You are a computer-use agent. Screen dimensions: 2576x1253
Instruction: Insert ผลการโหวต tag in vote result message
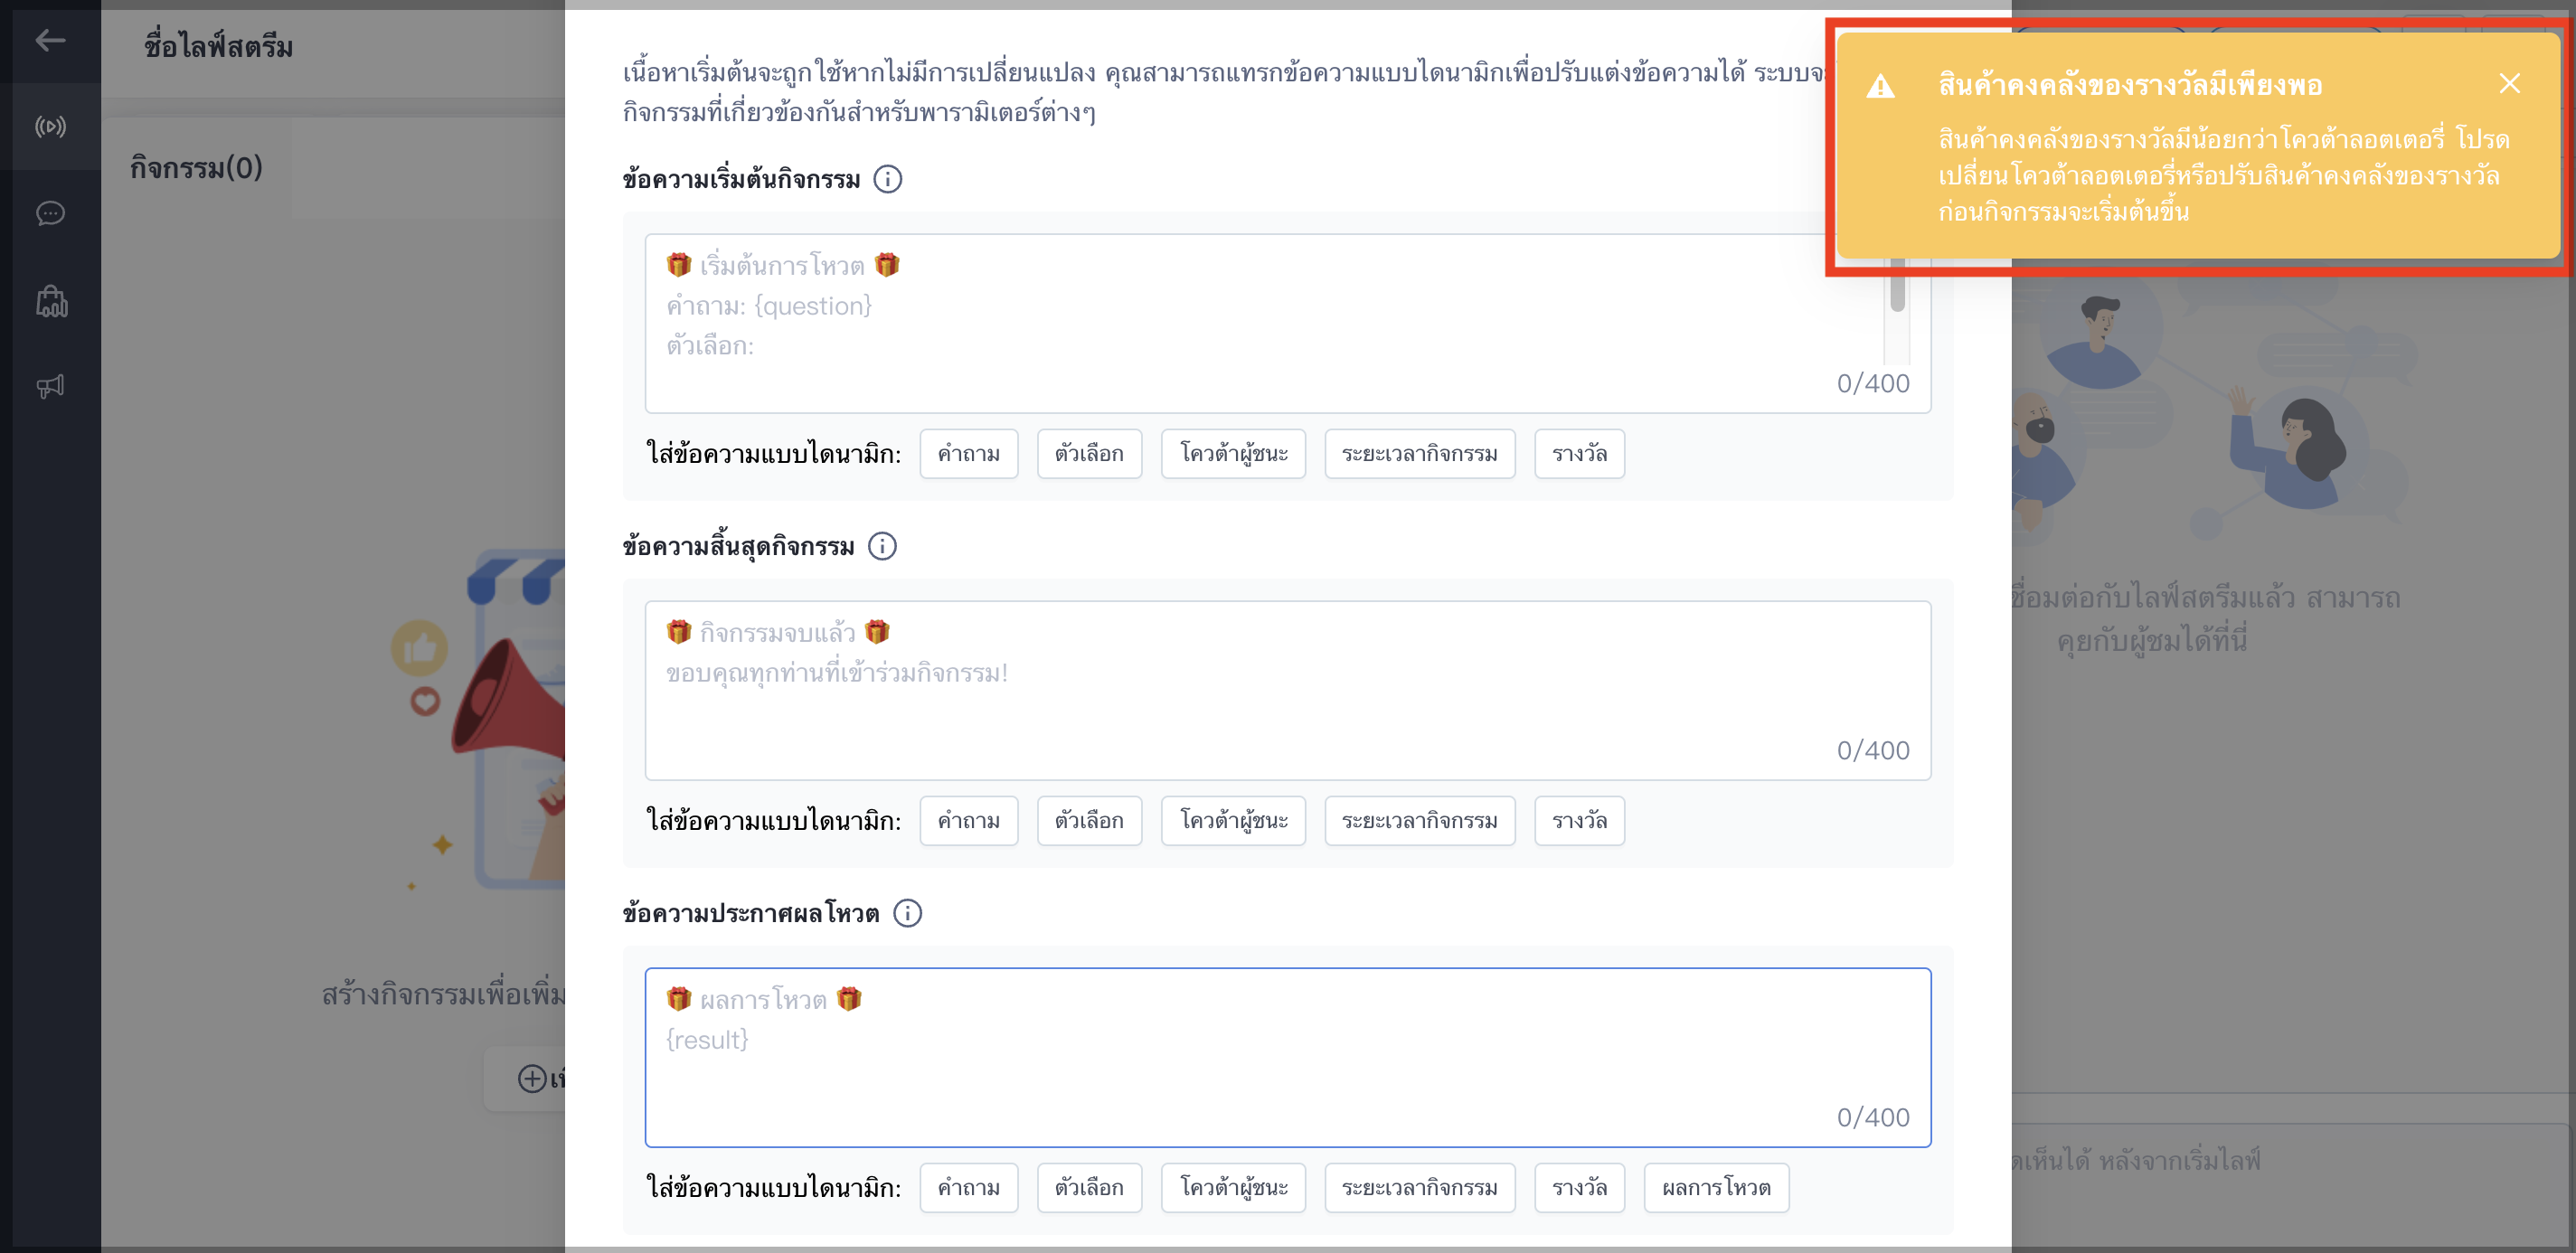pyautogui.click(x=1716, y=1188)
